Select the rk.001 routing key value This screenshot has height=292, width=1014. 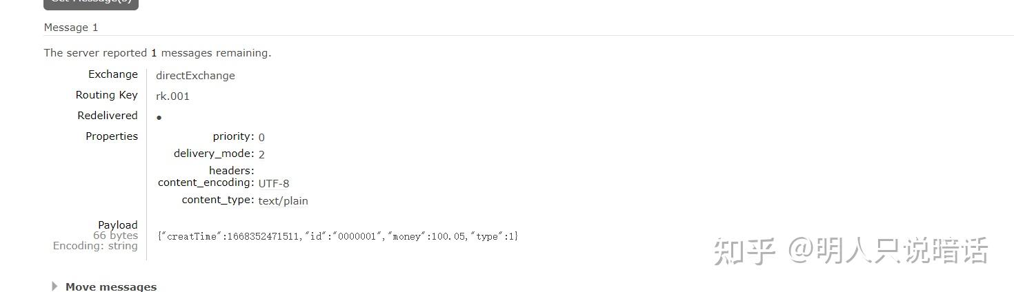click(x=172, y=96)
